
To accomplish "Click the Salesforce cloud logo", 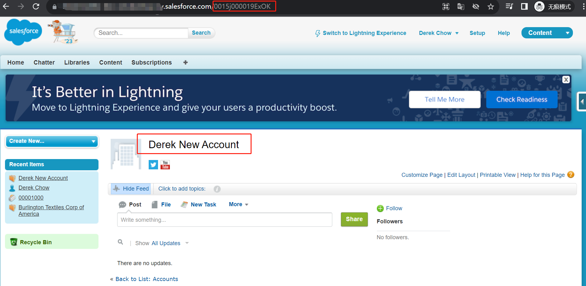I will [23, 32].
